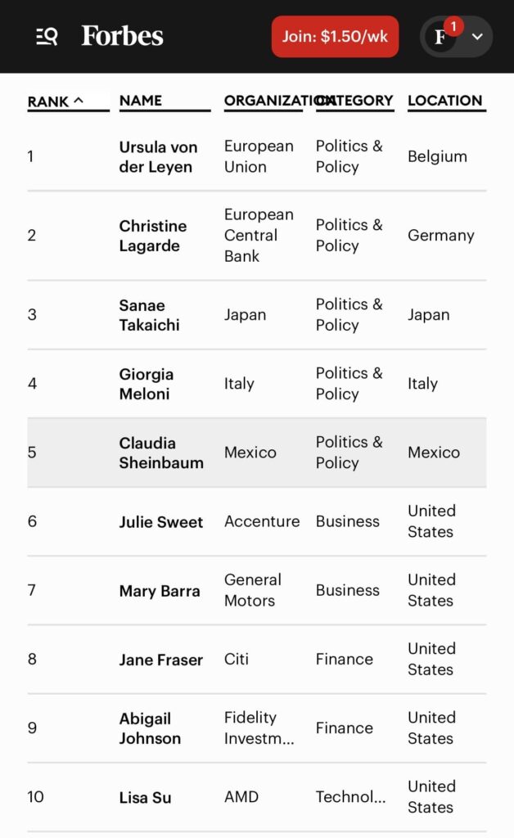This screenshot has width=514, height=838.
Task: Open Giorgia Meloni's entry
Action: pos(147,384)
